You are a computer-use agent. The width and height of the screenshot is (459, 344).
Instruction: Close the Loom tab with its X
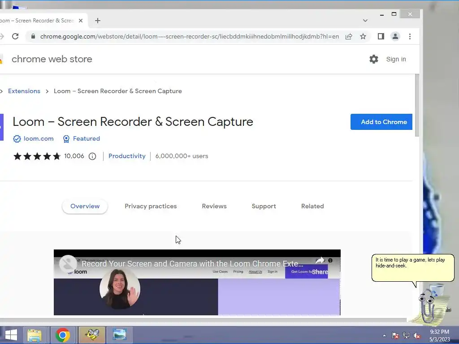pos(81,21)
